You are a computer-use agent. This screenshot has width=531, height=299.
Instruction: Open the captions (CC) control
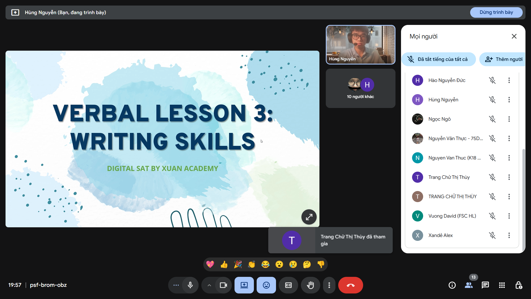[288, 285]
